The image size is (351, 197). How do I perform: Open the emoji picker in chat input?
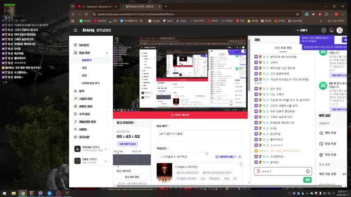308,171
